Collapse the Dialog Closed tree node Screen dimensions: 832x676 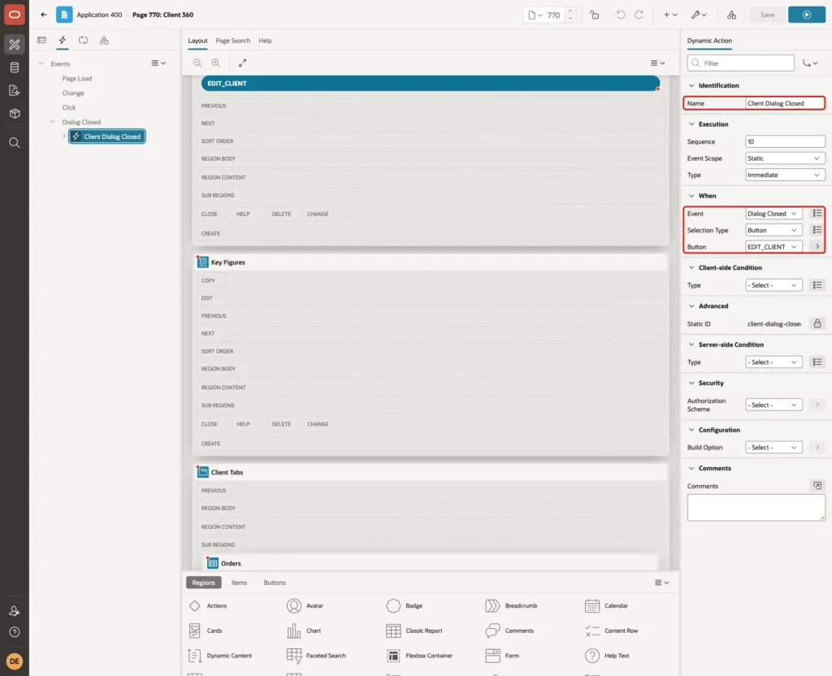52,122
